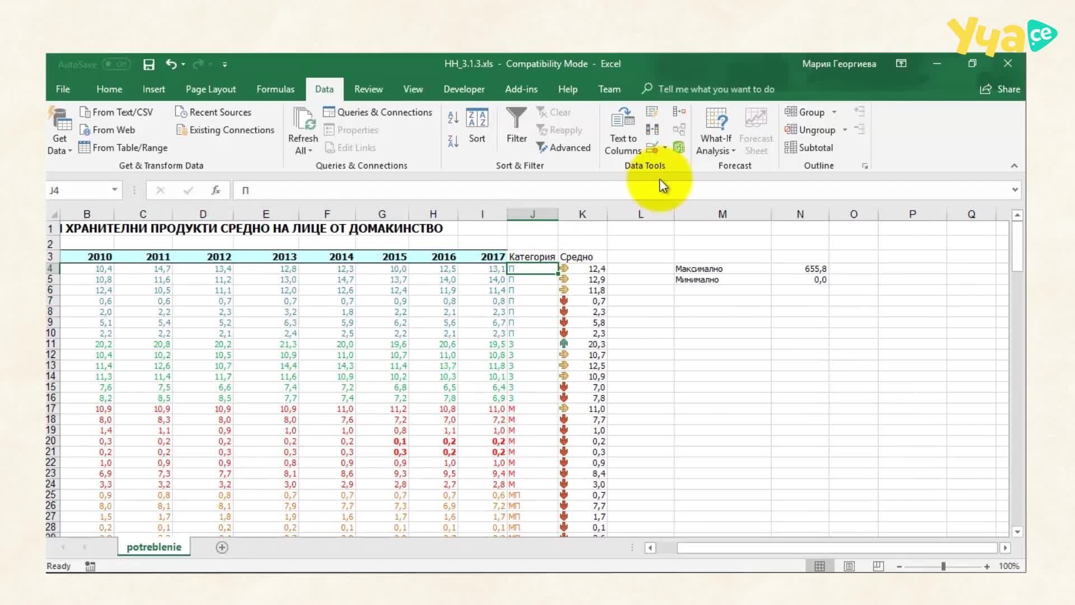Switch to the Insert tab

tap(153, 89)
